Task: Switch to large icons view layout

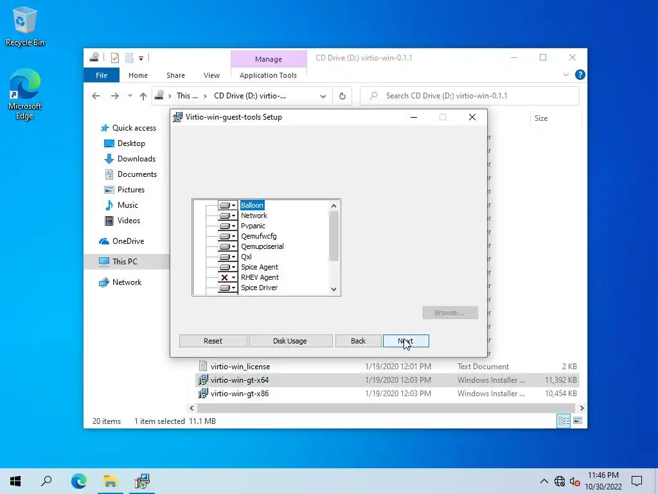Action: point(578,421)
